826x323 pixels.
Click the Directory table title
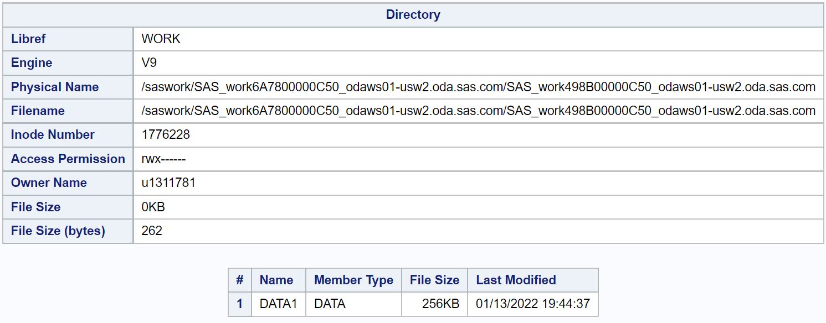point(413,14)
